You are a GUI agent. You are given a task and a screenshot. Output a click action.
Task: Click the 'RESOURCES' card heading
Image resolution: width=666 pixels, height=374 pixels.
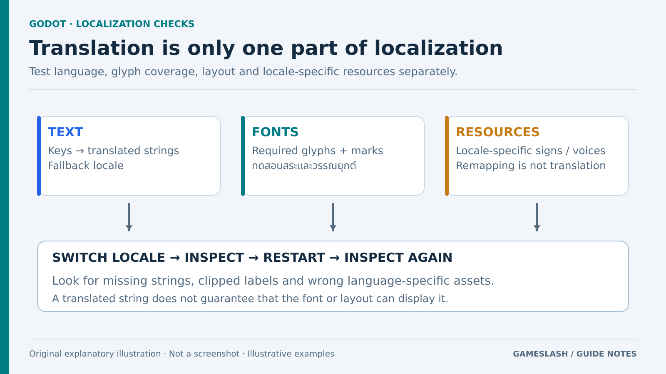click(497, 132)
